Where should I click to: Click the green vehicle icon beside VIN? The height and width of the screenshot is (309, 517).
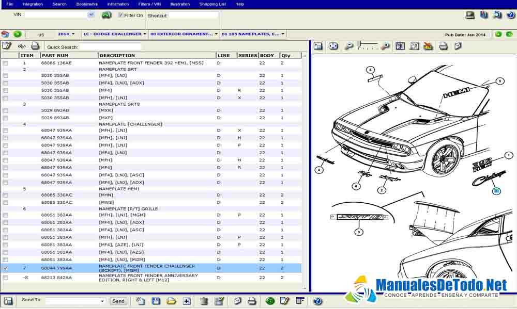[x=107, y=15]
